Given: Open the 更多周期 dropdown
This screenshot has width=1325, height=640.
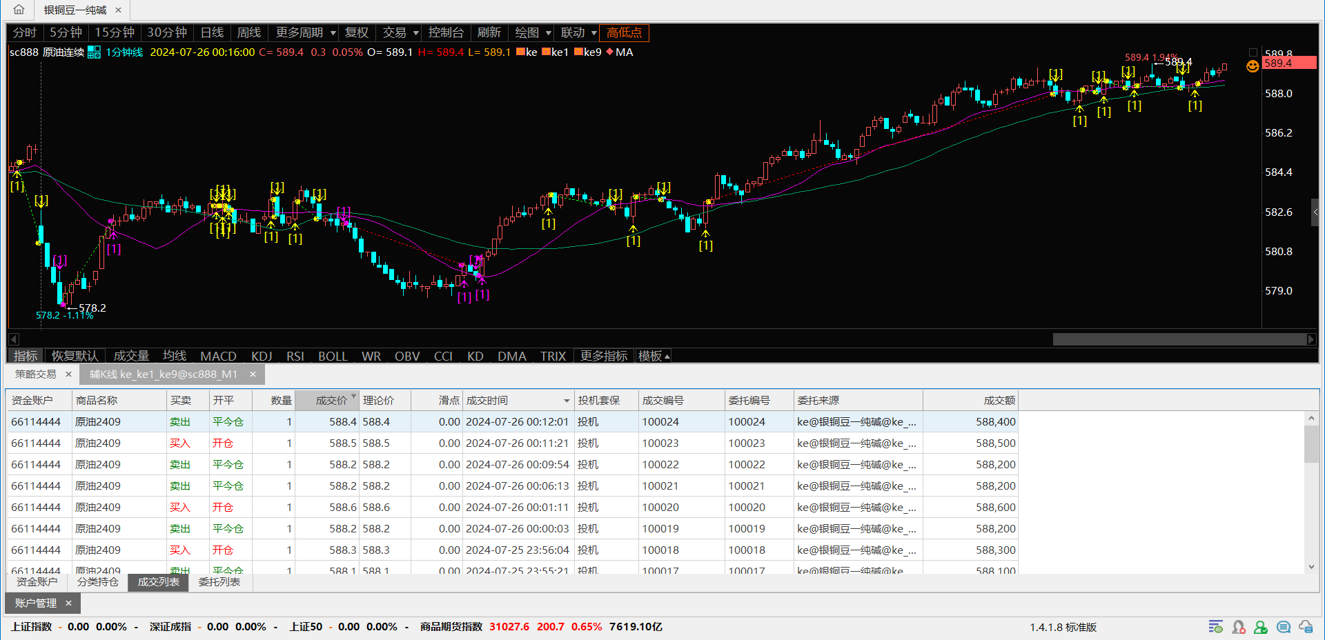Looking at the screenshot, I should (304, 32).
